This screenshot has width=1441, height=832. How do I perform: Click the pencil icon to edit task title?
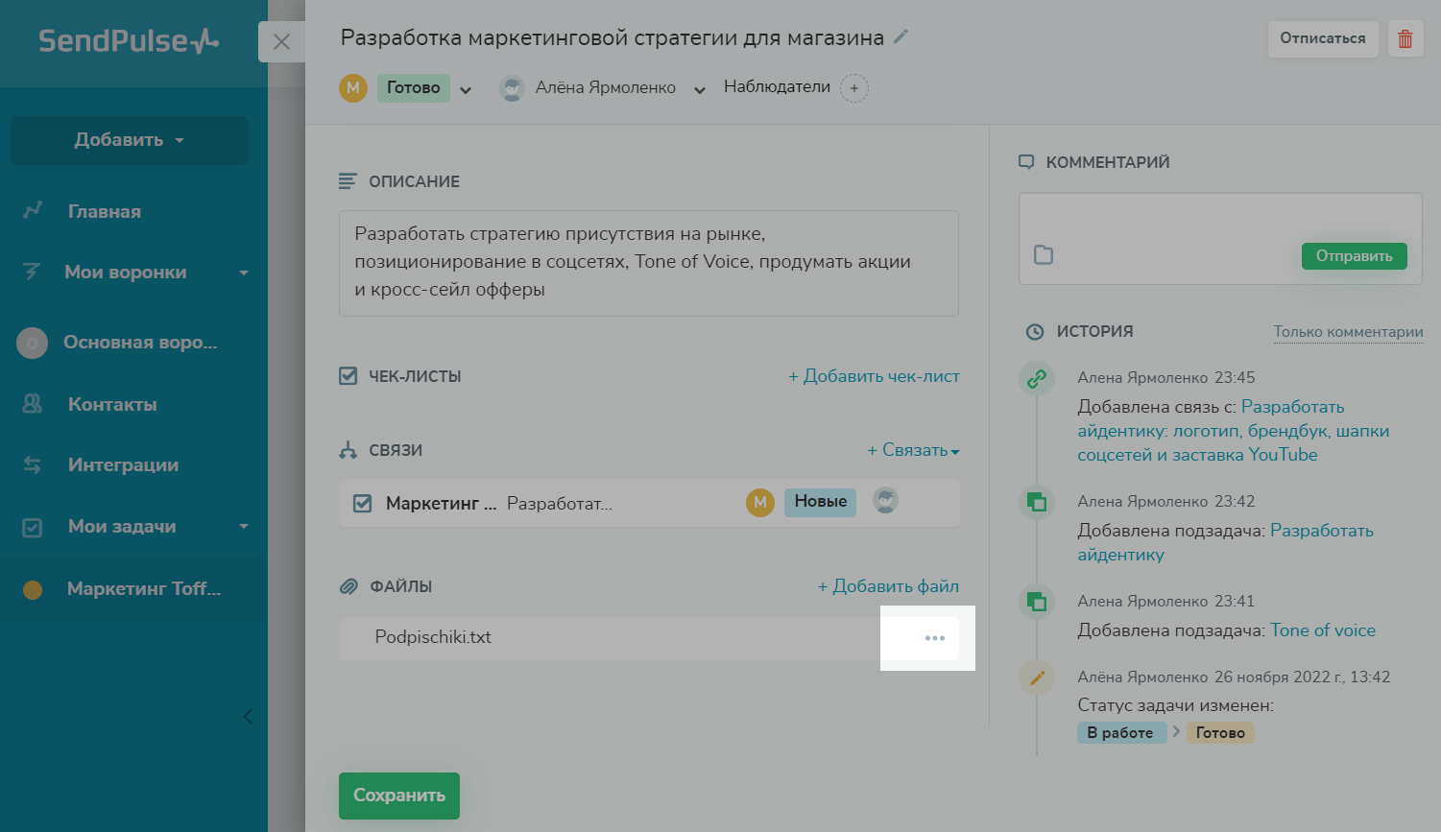(x=901, y=36)
